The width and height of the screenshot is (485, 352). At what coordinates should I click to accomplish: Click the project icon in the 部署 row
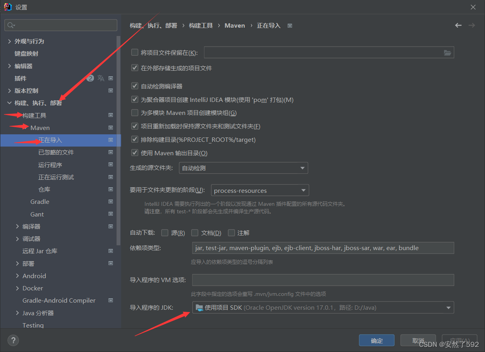pyautogui.click(x=110, y=264)
